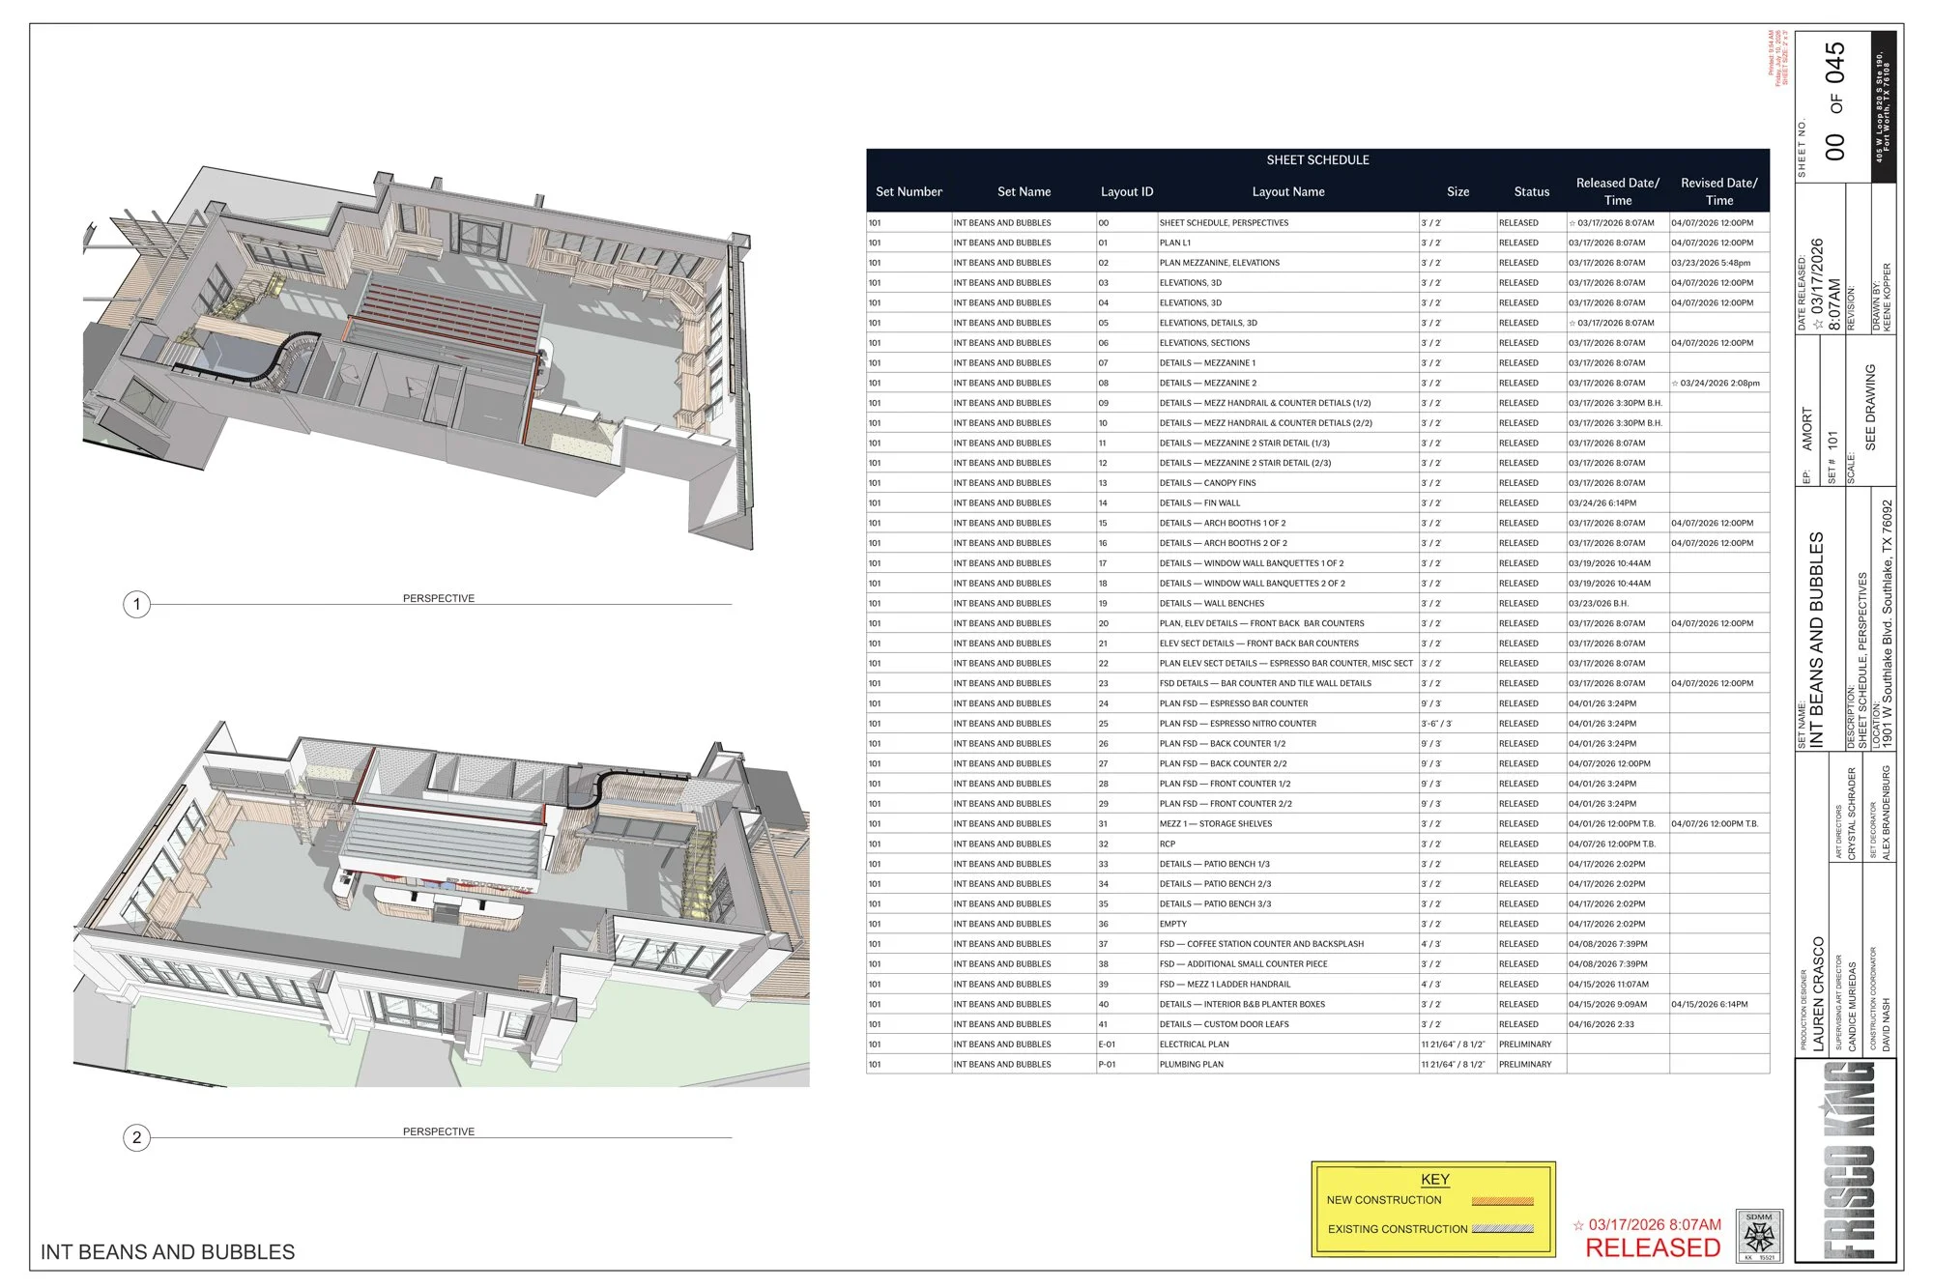Click production designer name LAUREN CRASCO

1818,993
